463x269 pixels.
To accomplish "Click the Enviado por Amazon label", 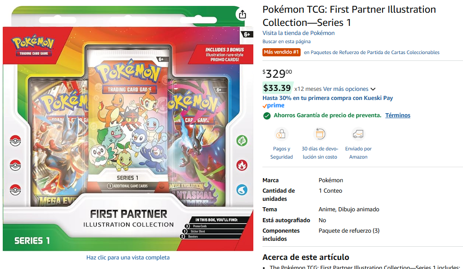I will pyautogui.click(x=358, y=153).
